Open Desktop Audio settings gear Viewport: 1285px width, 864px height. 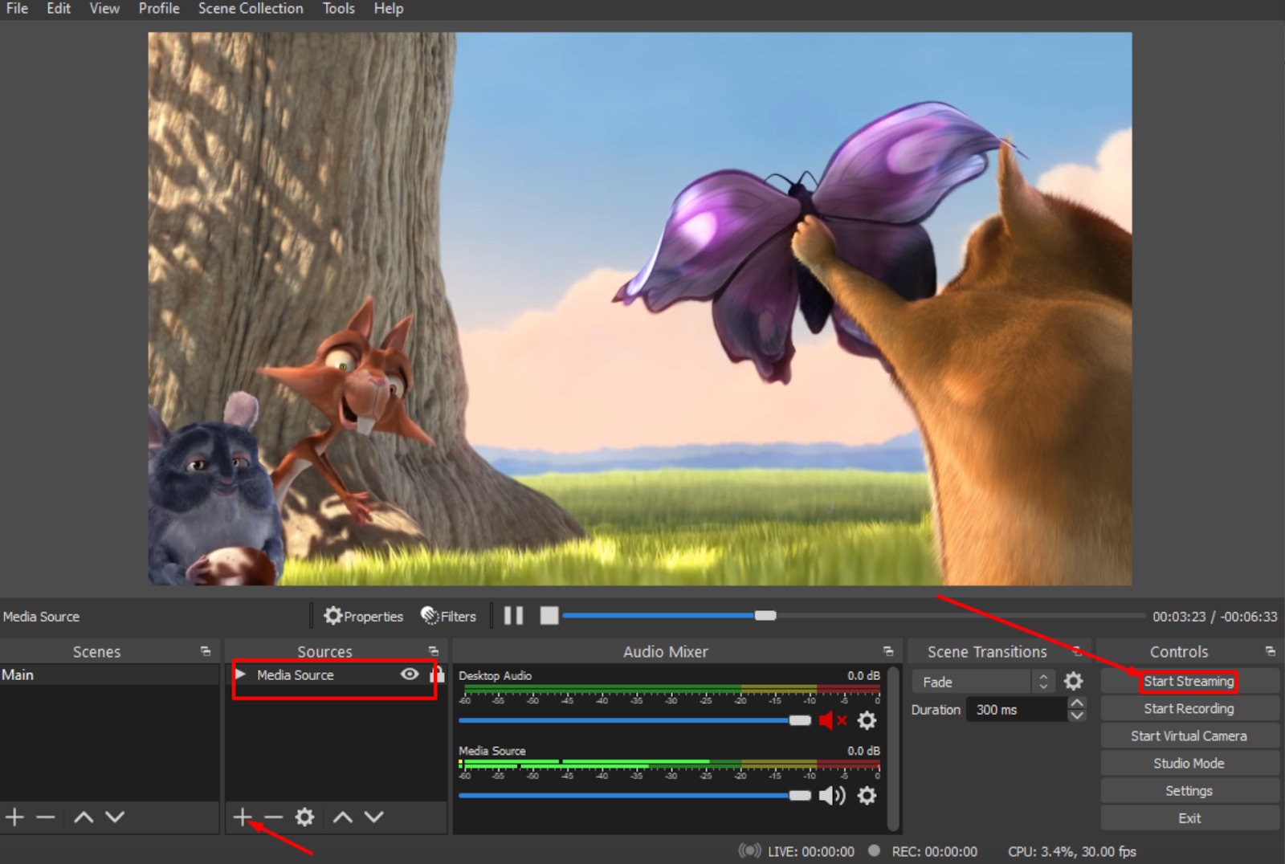point(867,720)
